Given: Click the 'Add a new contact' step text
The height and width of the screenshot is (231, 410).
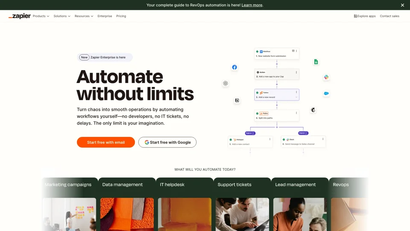Looking at the screenshot, I should [240, 144].
